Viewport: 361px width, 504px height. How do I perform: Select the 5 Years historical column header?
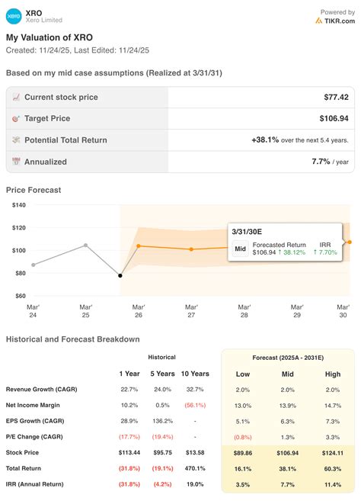pyautogui.click(x=162, y=374)
